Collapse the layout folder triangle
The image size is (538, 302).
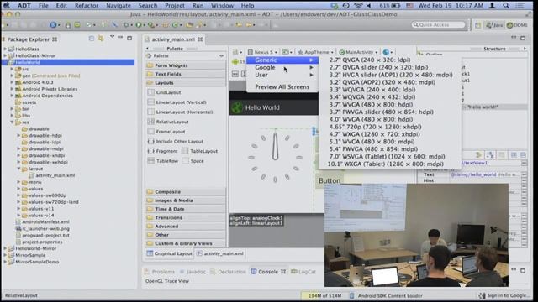18,169
